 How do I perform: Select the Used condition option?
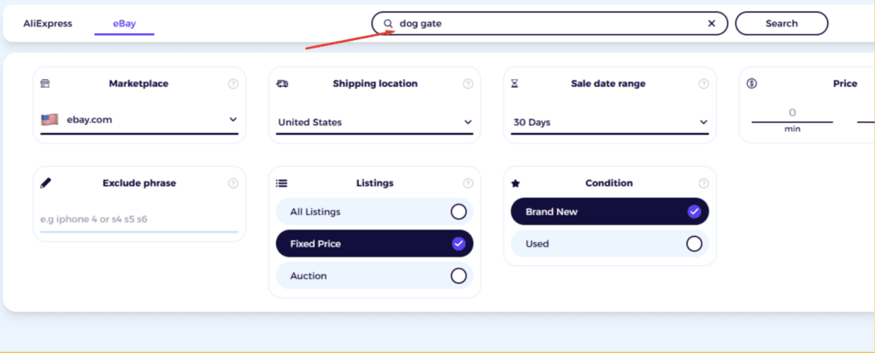[609, 244]
